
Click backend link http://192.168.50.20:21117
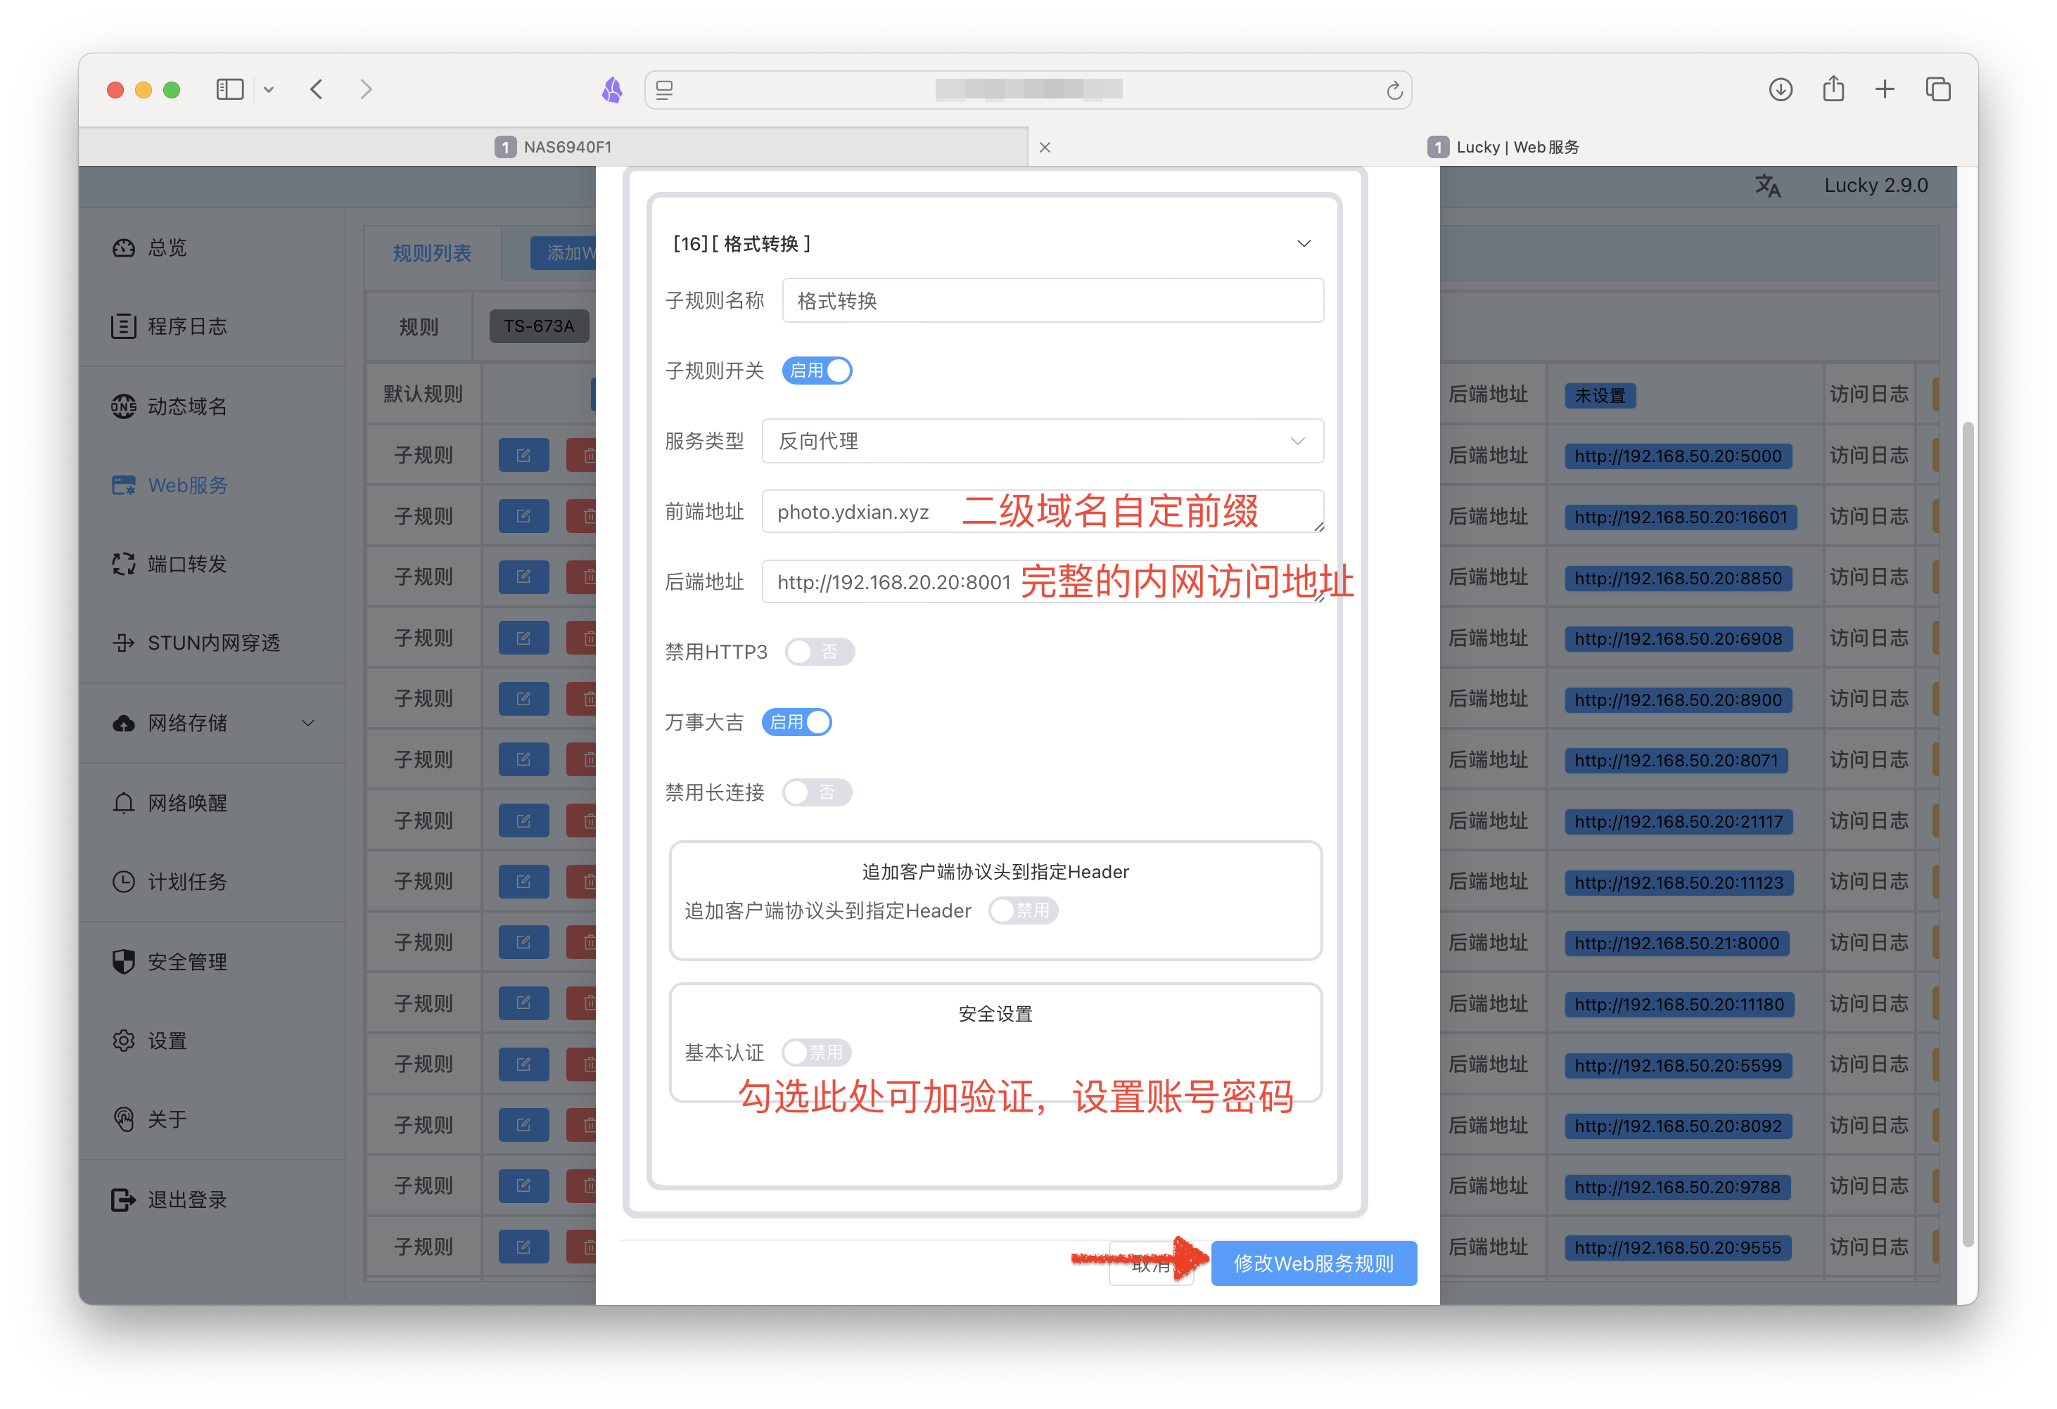tap(1679, 822)
